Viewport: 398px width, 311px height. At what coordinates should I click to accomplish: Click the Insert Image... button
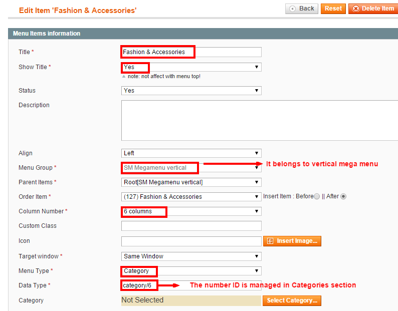pyautogui.click(x=292, y=241)
